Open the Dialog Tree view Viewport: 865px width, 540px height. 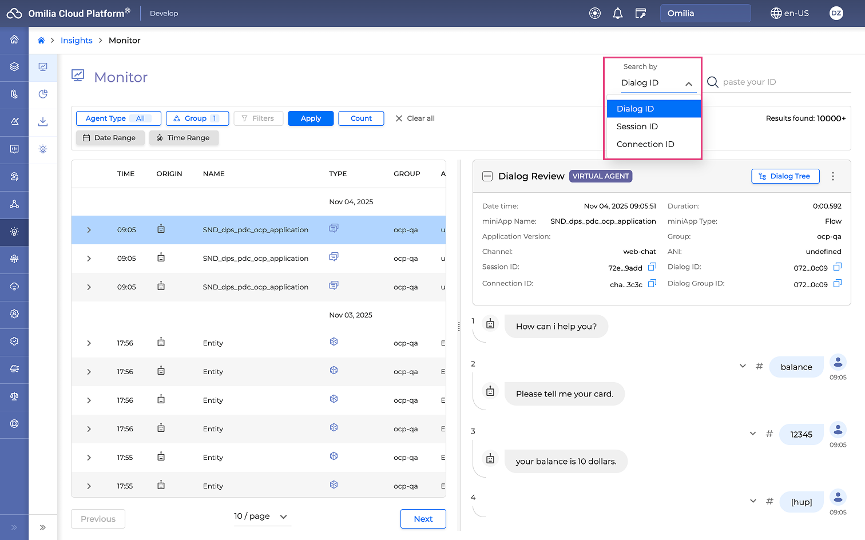[785, 176]
